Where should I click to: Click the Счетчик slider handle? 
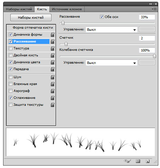[66, 44]
